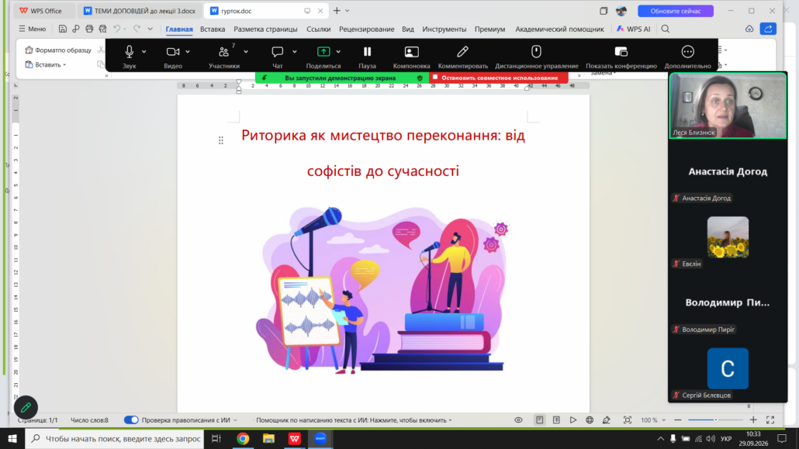Open a new tab with plus button
The image size is (799, 449).
(337, 11)
